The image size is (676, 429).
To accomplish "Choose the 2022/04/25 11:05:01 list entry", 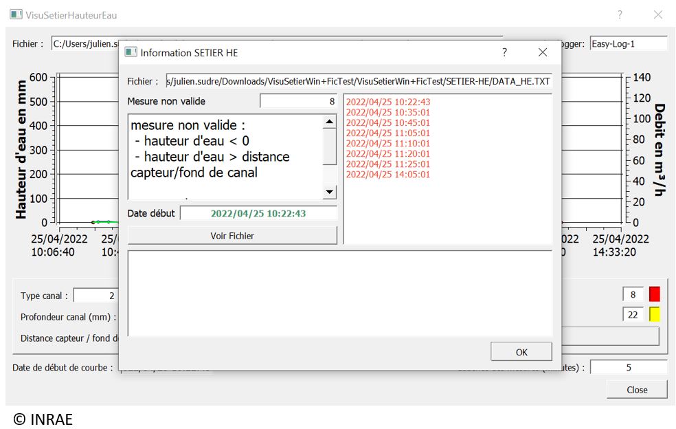I will pyautogui.click(x=388, y=133).
